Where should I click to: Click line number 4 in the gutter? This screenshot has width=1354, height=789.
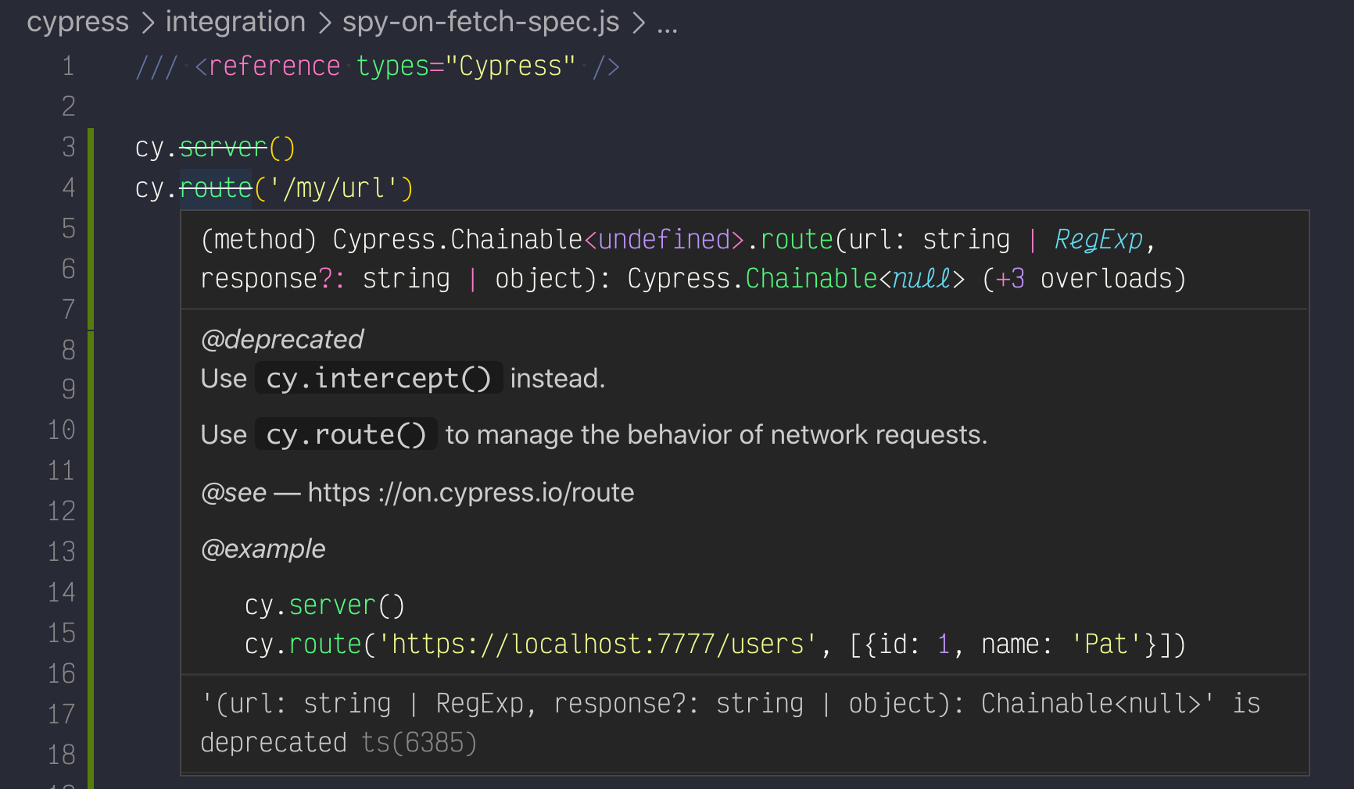pos(69,187)
